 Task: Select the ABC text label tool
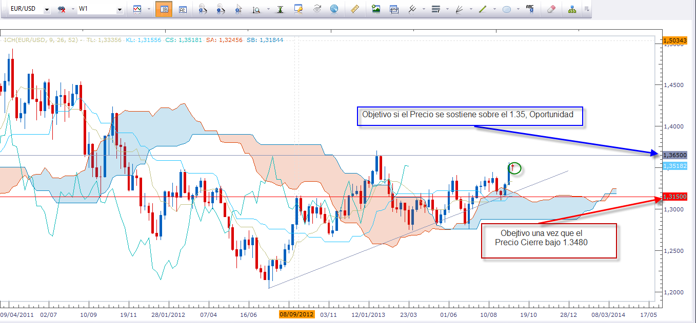530,9
